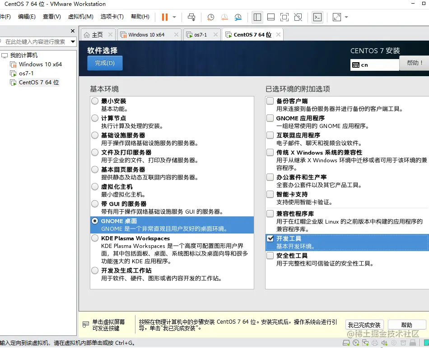The image size is (429, 348).
Task: Open the 帮助(H) menu
Action: click(140, 17)
